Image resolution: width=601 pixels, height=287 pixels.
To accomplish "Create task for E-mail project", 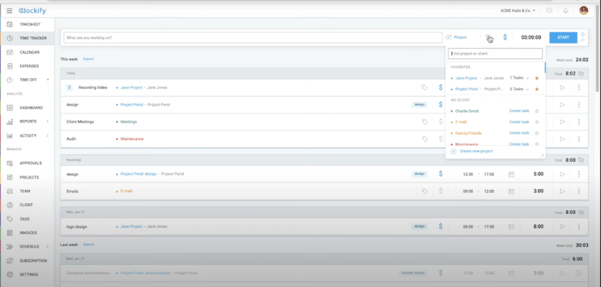I will (x=519, y=122).
